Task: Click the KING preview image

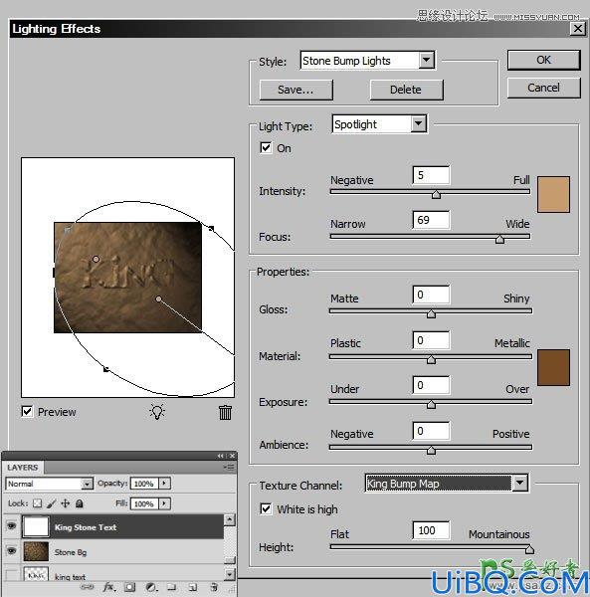Action: [128, 278]
